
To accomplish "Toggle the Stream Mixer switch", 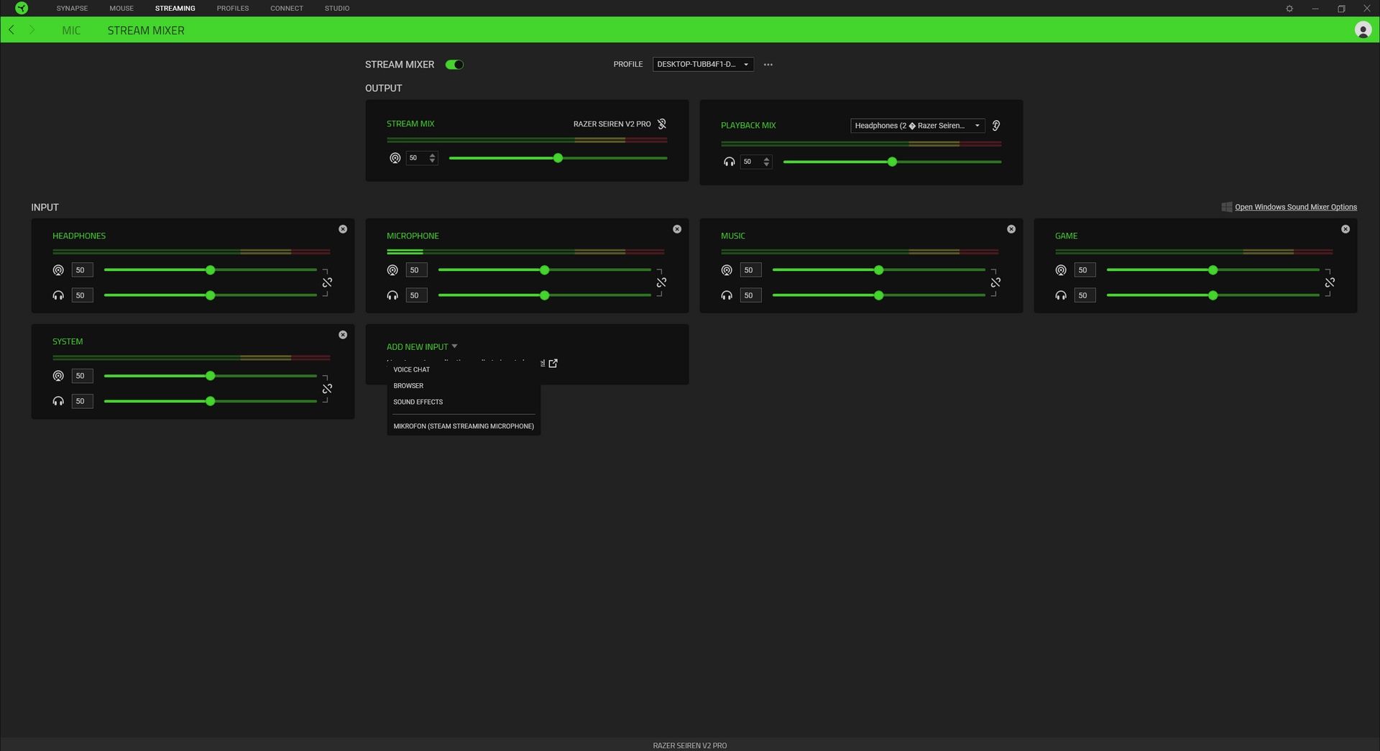I will pos(454,65).
